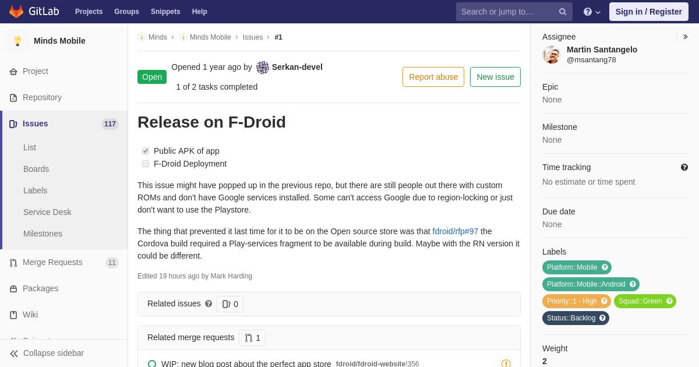
Task: Click the Packages icon in sidebar
Action: click(x=13, y=288)
